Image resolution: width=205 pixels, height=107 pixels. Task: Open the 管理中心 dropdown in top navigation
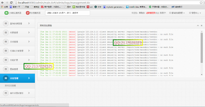click(x=195, y=13)
